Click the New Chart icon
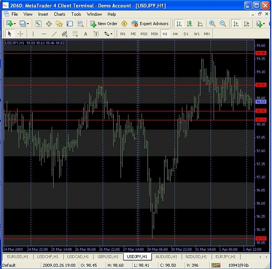 [x=10, y=24]
